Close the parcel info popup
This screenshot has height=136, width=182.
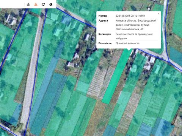[159, 14]
